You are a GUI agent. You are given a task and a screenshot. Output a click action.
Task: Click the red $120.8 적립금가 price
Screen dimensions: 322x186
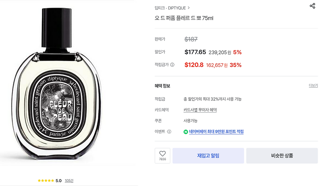(194, 65)
